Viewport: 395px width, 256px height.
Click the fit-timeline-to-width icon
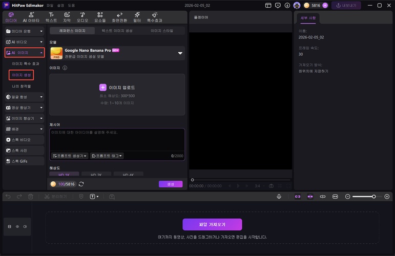point(335,196)
